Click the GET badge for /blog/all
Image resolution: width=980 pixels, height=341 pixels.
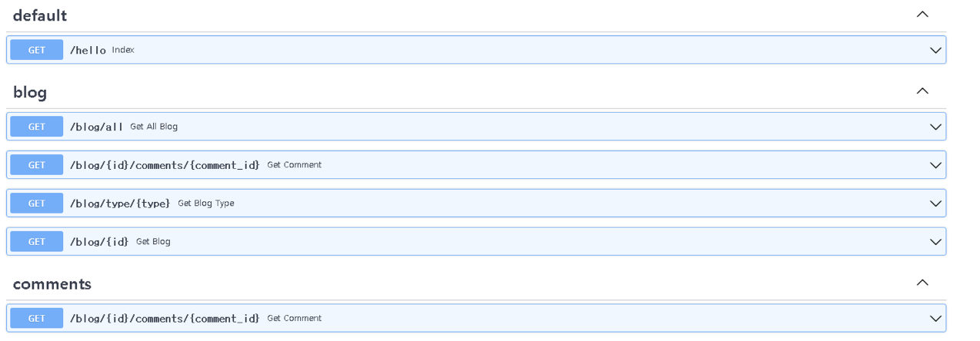(x=37, y=127)
